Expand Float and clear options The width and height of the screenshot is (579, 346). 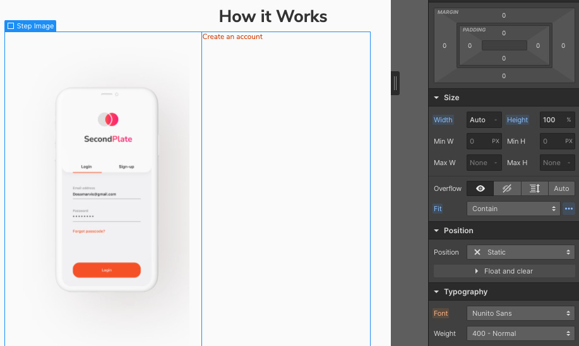504,271
